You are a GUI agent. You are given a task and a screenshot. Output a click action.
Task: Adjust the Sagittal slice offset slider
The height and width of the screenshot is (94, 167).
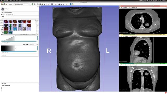click(x=141, y=35)
